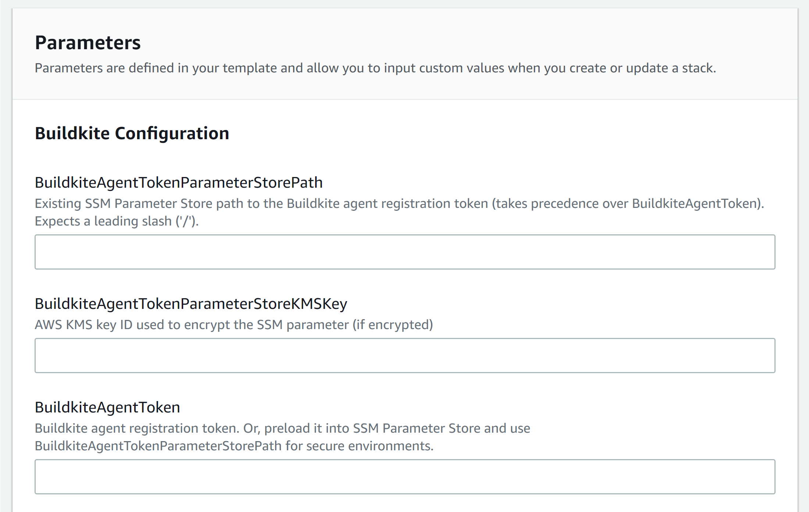Click the Buildkite agent registration token description

point(282,428)
